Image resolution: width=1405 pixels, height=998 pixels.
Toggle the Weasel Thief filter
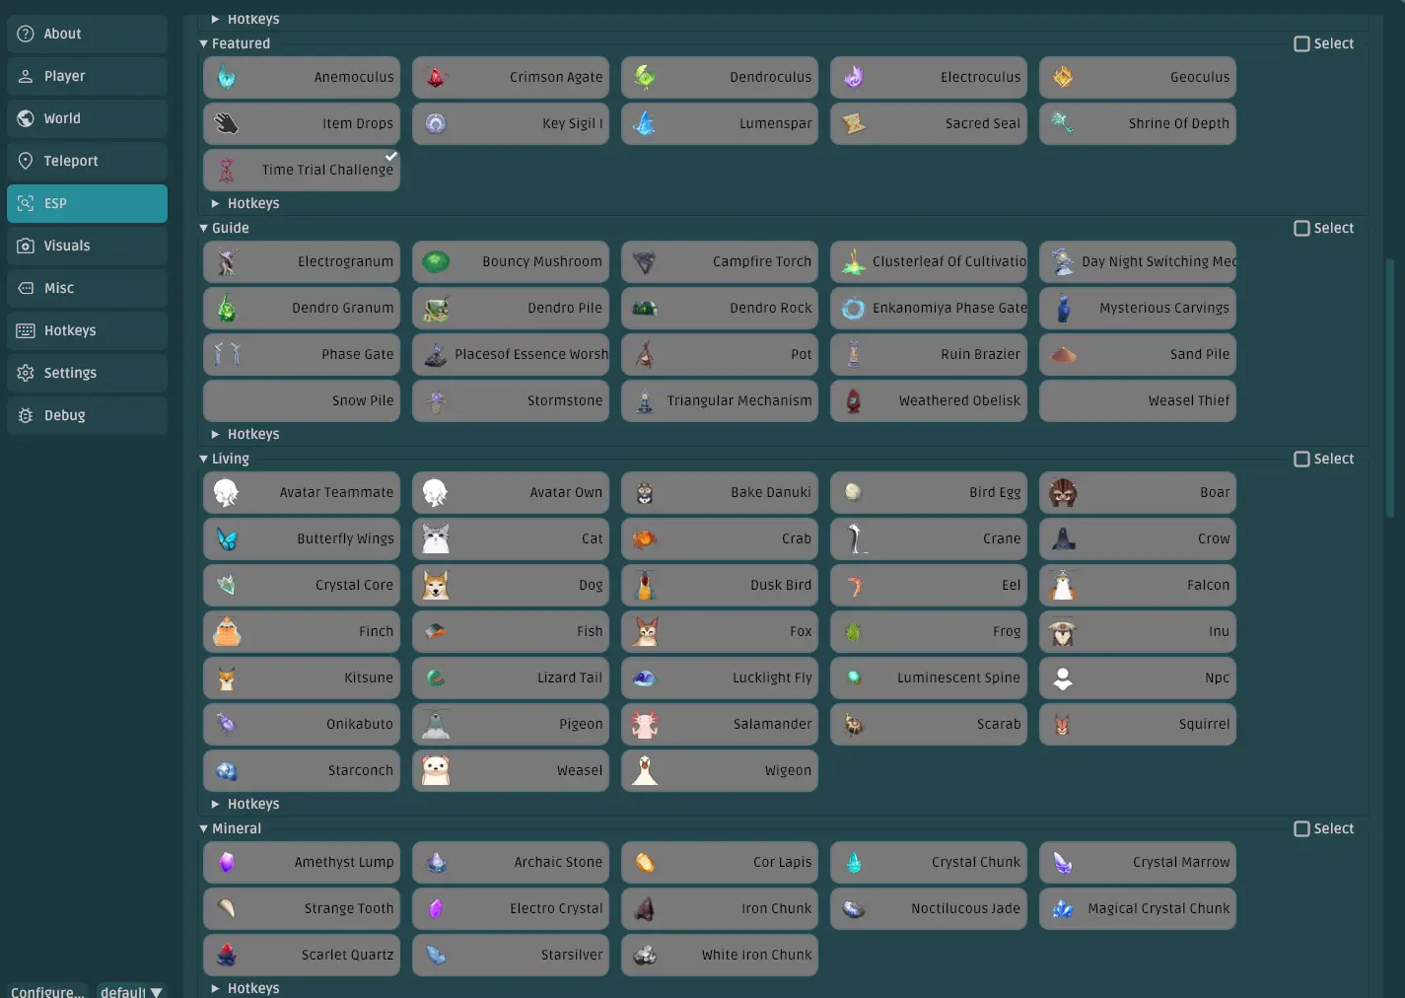pos(1138,400)
